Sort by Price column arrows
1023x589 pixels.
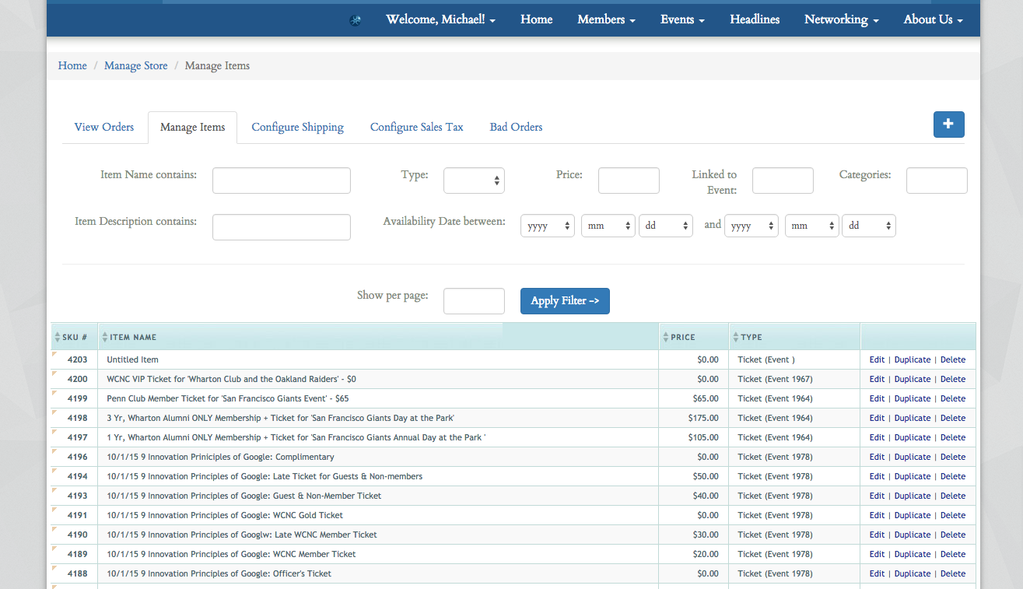[666, 337]
